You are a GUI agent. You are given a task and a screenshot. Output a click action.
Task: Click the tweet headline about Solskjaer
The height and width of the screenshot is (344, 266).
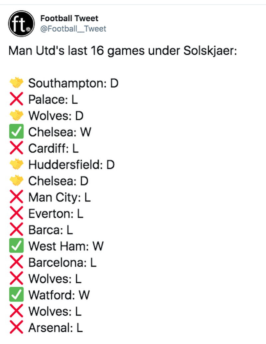tap(122, 51)
